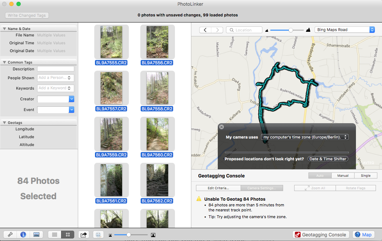Viewport: 382px width, 241px height.
Task: Click the Geotagging Console toolbar button
Action: click(321, 235)
